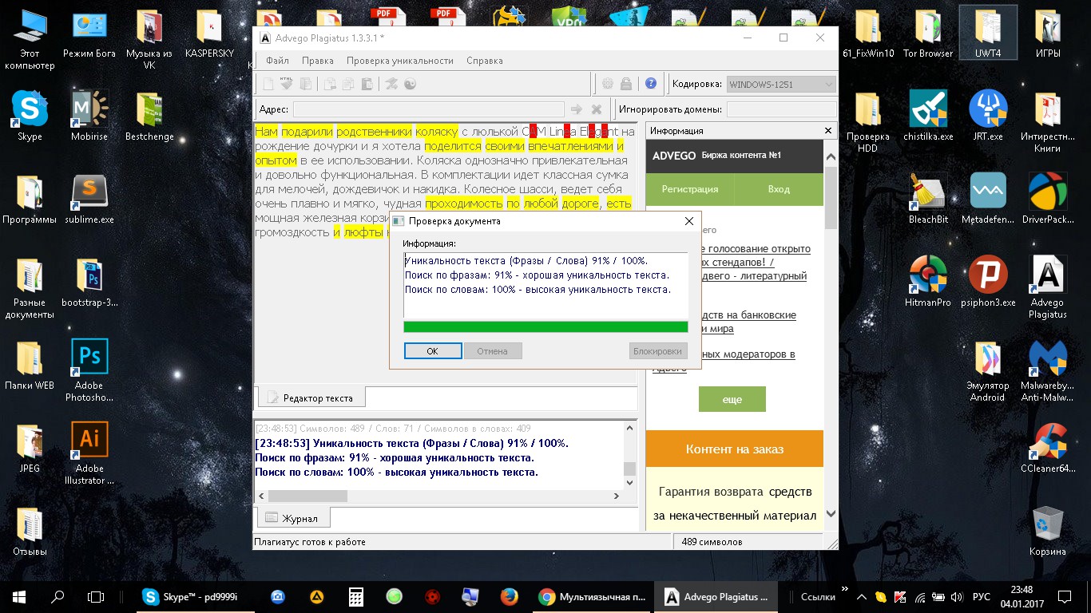The height and width of the screenshot is (613, 1091).
Task: Open the Проверка уникальности menu
Action: pyautogui.click(x=400, y=60)
